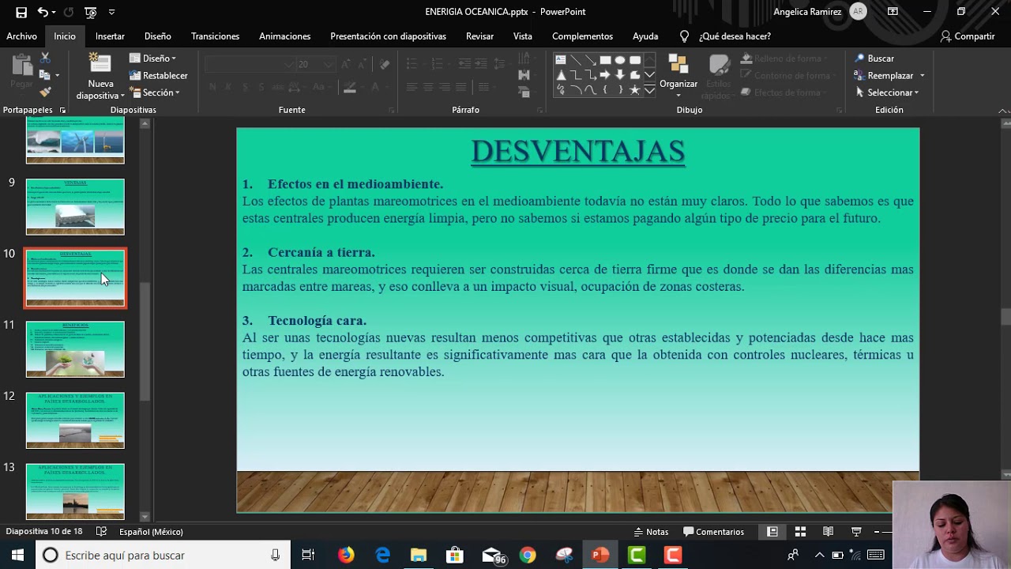Click the Copy icon in Portapapeles
The height and width of the screenshot is (569, 1011).
[44, 75]
